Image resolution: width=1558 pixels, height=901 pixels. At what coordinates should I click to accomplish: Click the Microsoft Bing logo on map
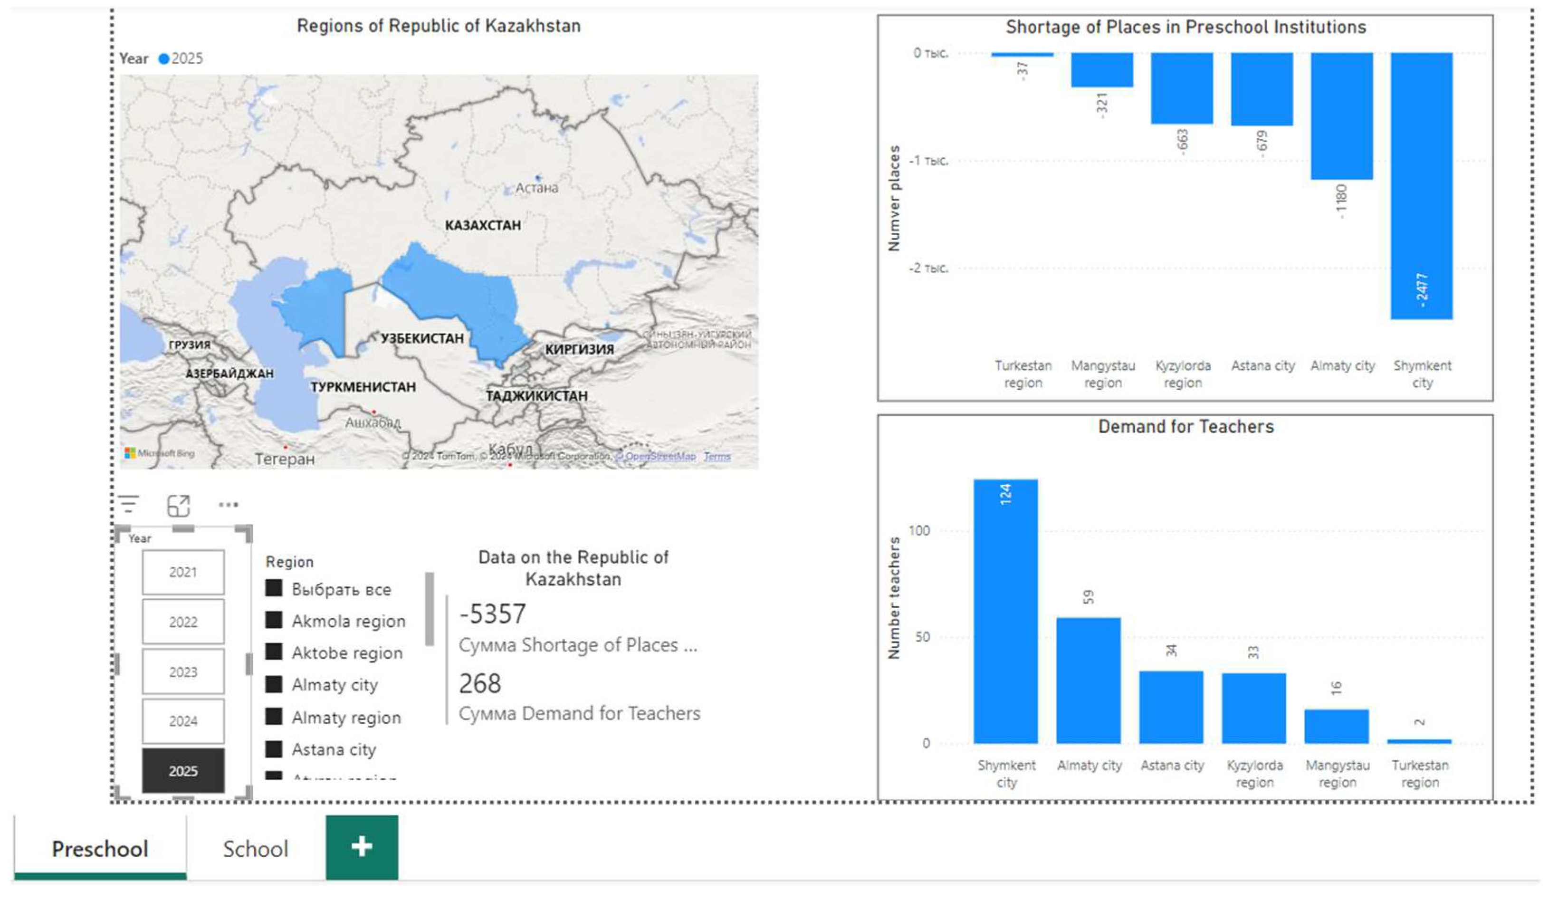pos(160,453)
